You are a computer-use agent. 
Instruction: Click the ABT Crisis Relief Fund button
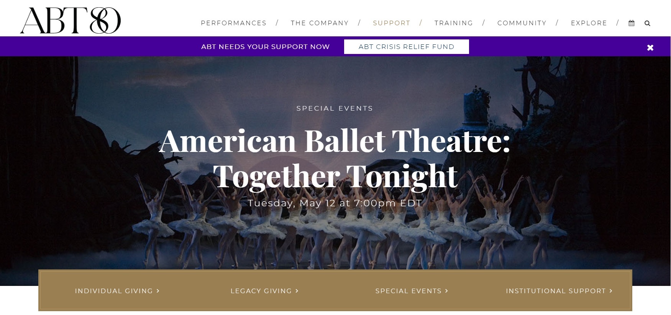coord(406,47)
